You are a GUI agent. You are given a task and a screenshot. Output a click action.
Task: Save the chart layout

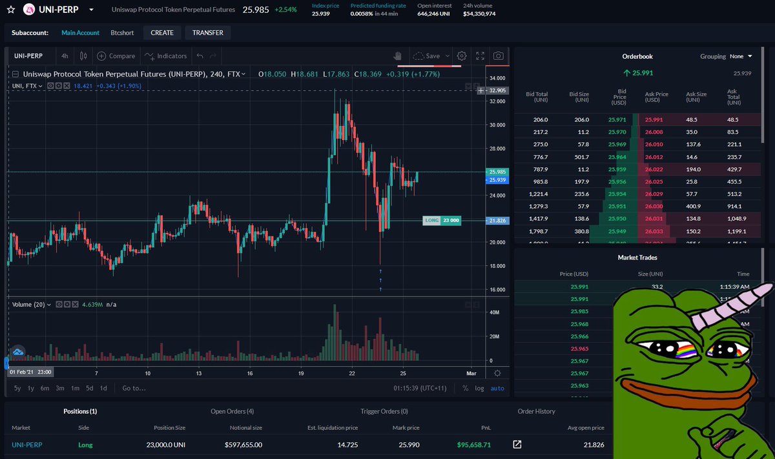point(426,56)
